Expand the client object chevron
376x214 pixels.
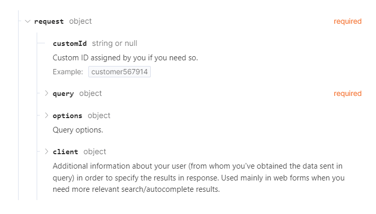coord(46,152)
